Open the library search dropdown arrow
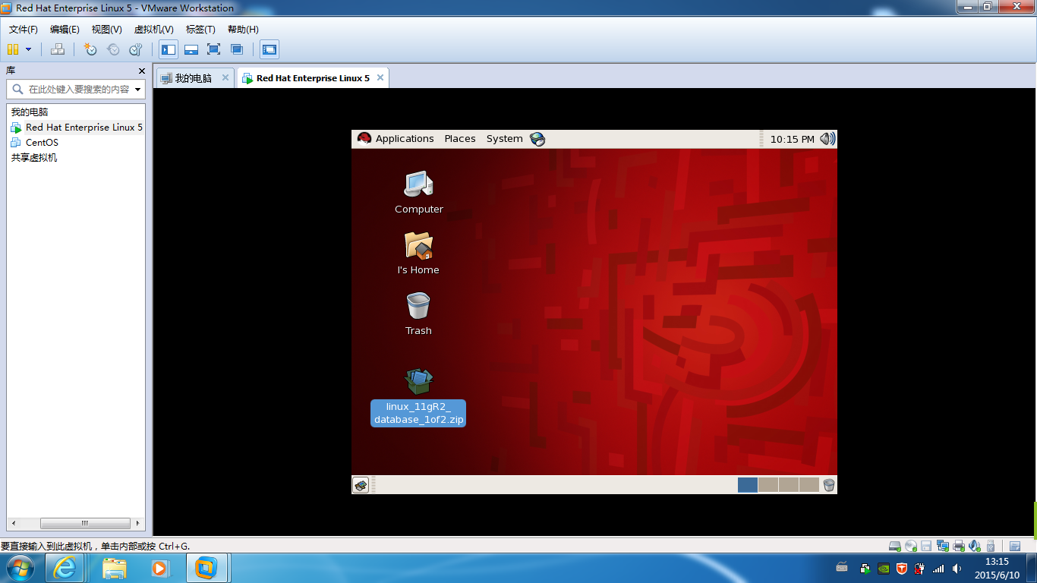The width and height of the screenshot is (1037, 583). click(x=138, y=90)
